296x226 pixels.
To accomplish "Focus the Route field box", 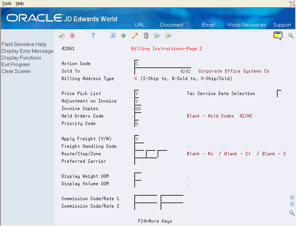I will pyautogui.click(x=139, y=154).
